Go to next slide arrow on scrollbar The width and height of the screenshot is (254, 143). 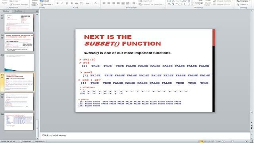tap(252, 128)
